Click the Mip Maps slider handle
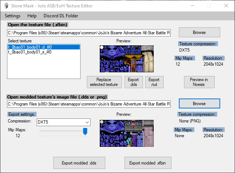The image size is (235, 173). point(85,131)
